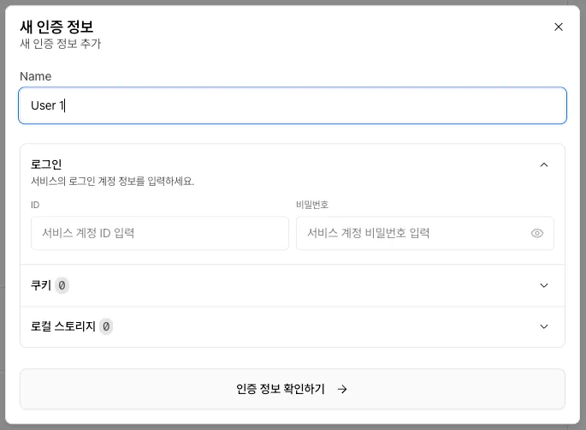Click the 쿠키 count badge
This screenshot has width=586, height=430.
[x=62, y=285]
